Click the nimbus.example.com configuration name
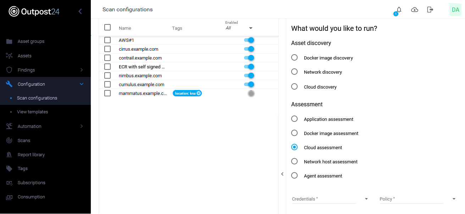The height and width of the screenshot is (214, 465). [140, 75]
